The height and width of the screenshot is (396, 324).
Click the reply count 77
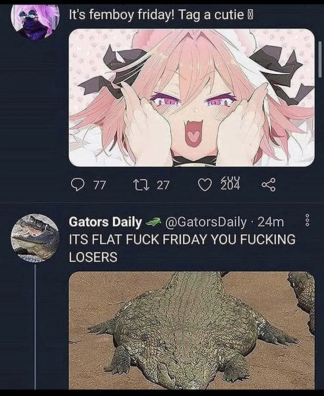[99, 185]
